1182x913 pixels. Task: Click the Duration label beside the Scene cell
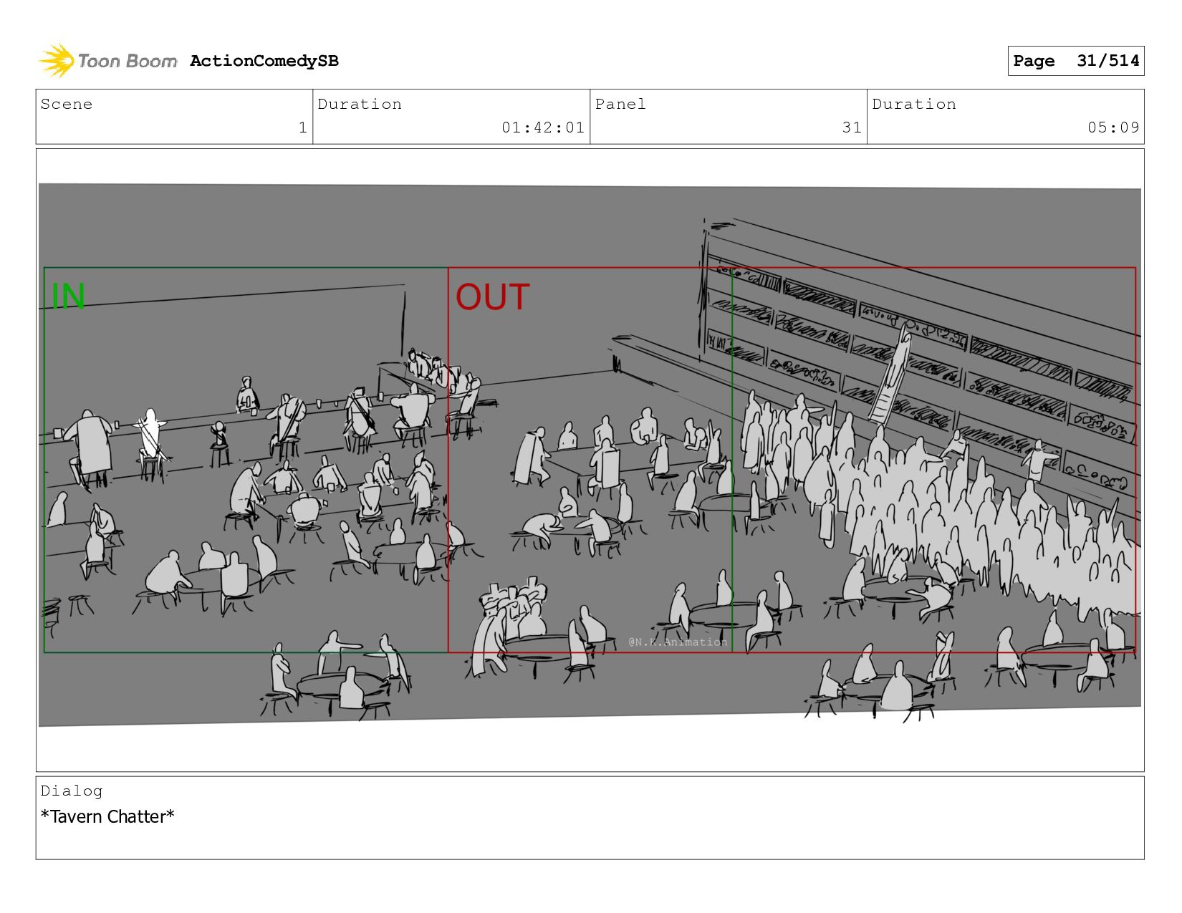point(360,104)
